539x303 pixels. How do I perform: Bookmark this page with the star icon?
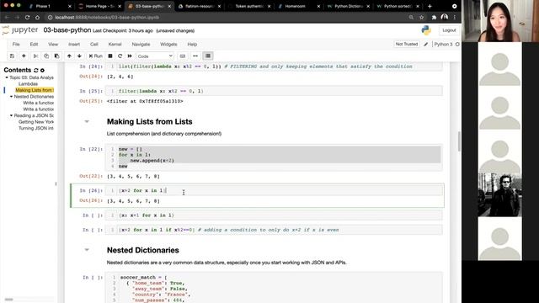[x=421, y=17]
